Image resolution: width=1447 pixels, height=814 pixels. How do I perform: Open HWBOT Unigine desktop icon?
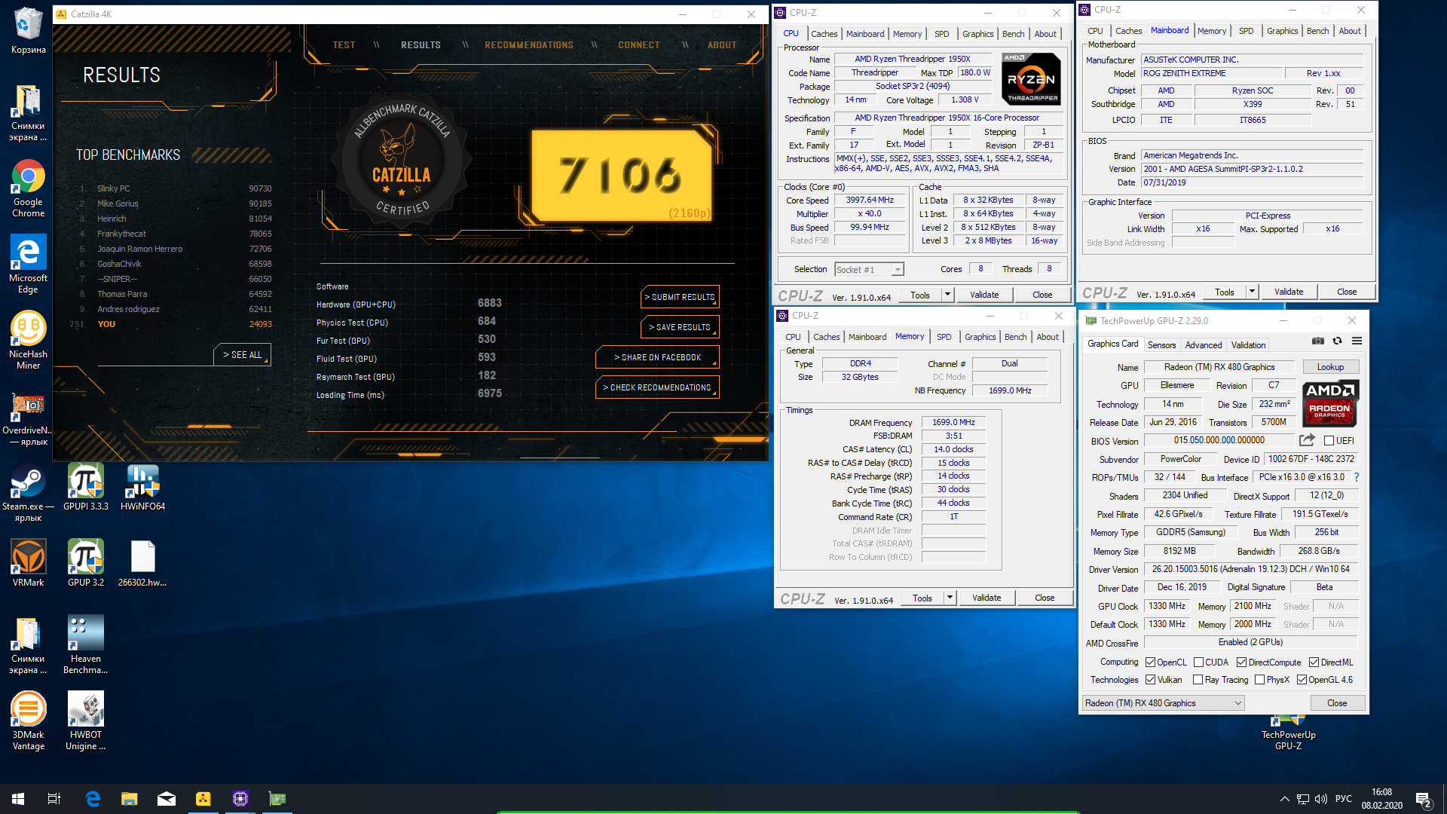click(x=86, y=721)
